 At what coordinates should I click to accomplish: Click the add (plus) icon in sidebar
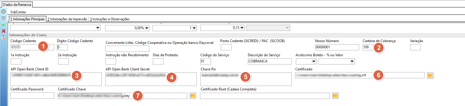[4, 12]
